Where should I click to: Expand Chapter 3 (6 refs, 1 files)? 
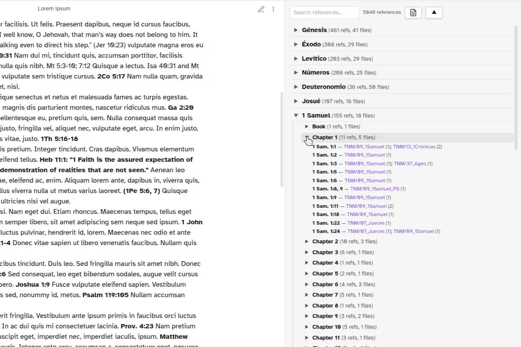pos(307,252)
